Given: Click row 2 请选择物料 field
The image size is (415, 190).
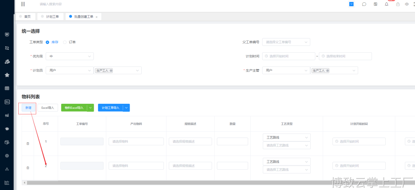Looking at the screenshot, I should point(136,166).
